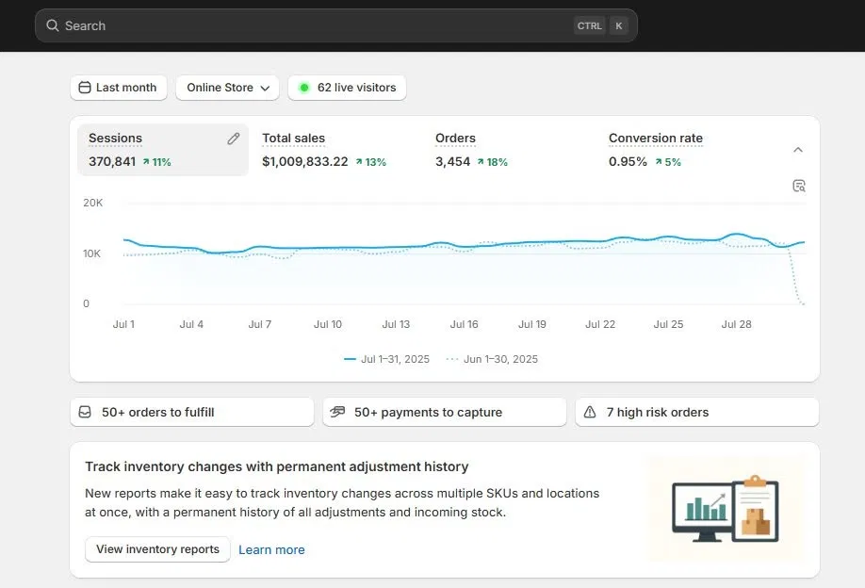
Task: Open 50+ payments to capture
Action: 445,412
